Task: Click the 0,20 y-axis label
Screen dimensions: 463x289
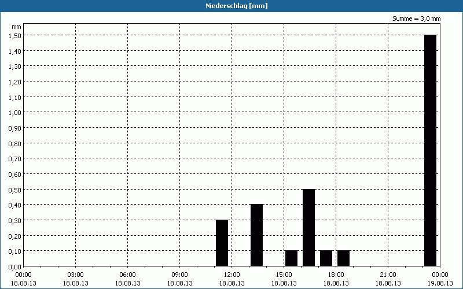Action: click(x=15, y=236)
